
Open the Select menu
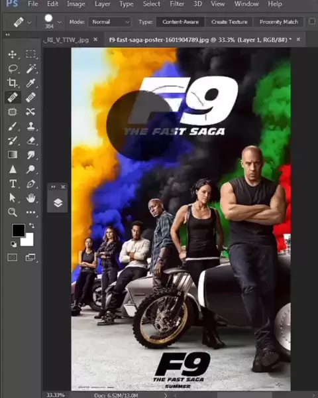tap(152, 4)
